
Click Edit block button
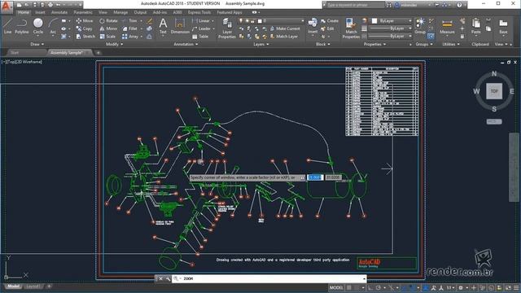(327, 28)
